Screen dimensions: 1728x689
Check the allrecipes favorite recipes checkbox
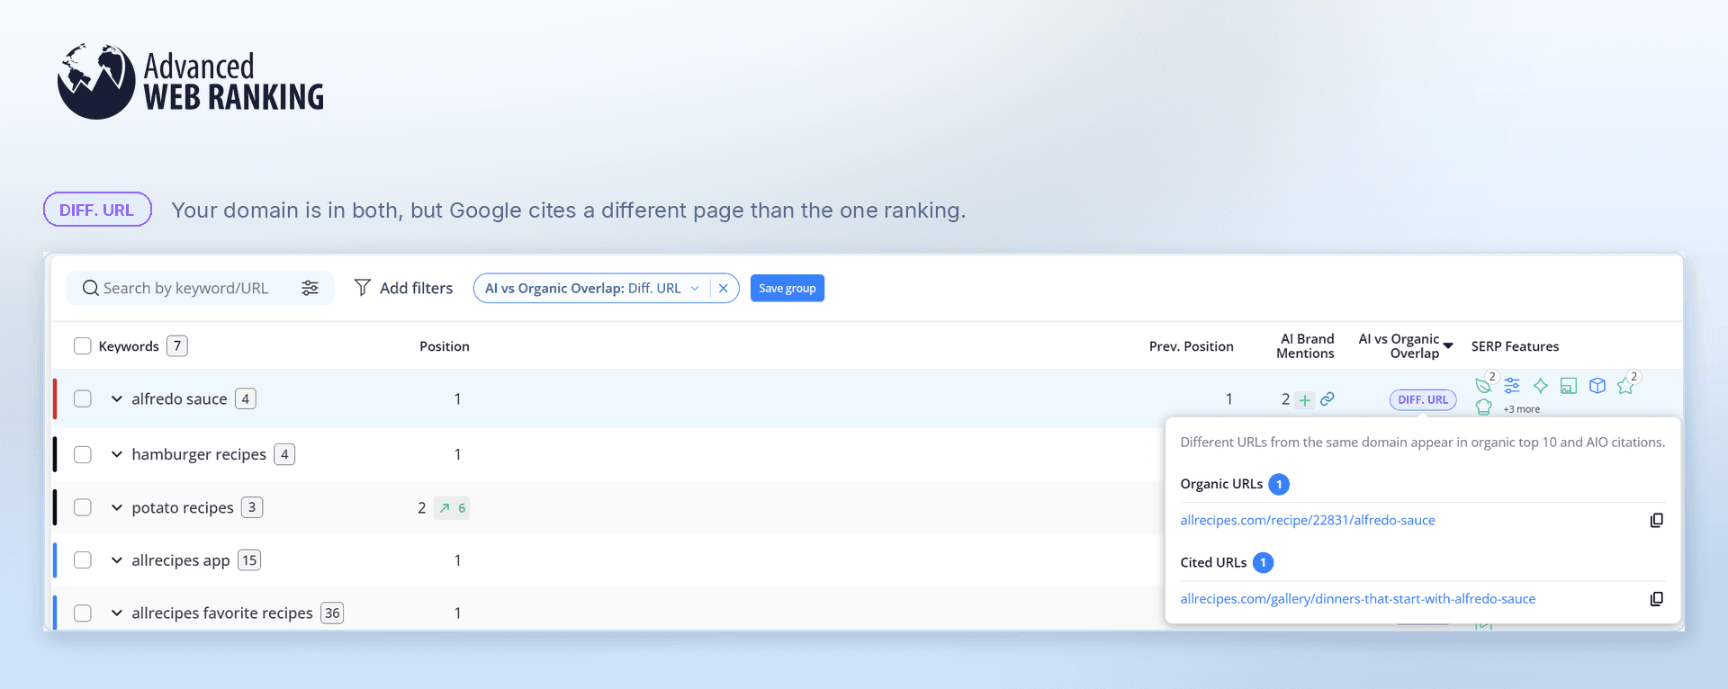click(83, 613)
